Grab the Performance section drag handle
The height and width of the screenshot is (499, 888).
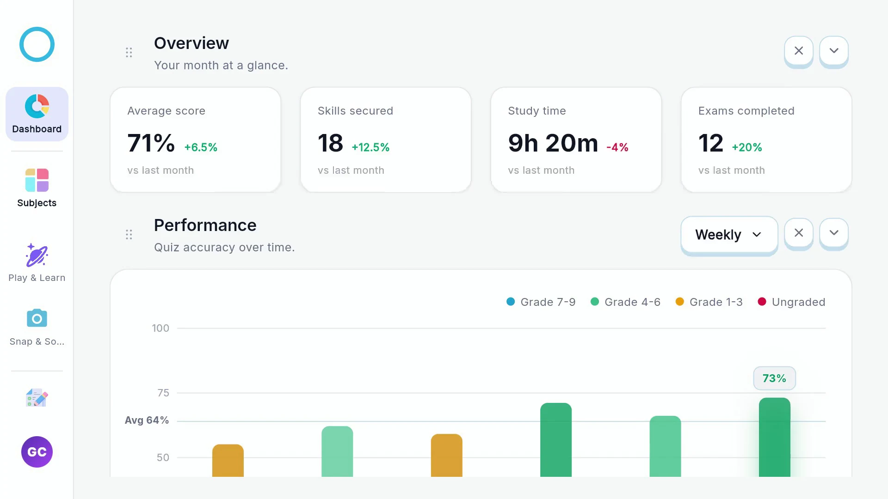129,235
